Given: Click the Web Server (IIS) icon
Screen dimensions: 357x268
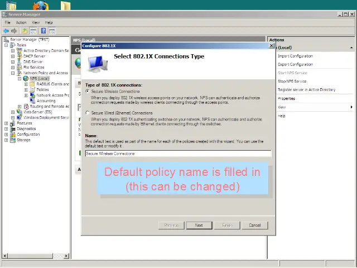Looking at the screenshot, I should pyautogui.click(x=20, y=112).
